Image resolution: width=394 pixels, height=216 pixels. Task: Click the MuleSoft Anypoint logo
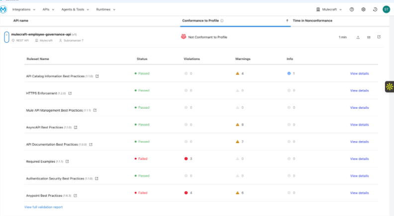click(x=5, y=9)
